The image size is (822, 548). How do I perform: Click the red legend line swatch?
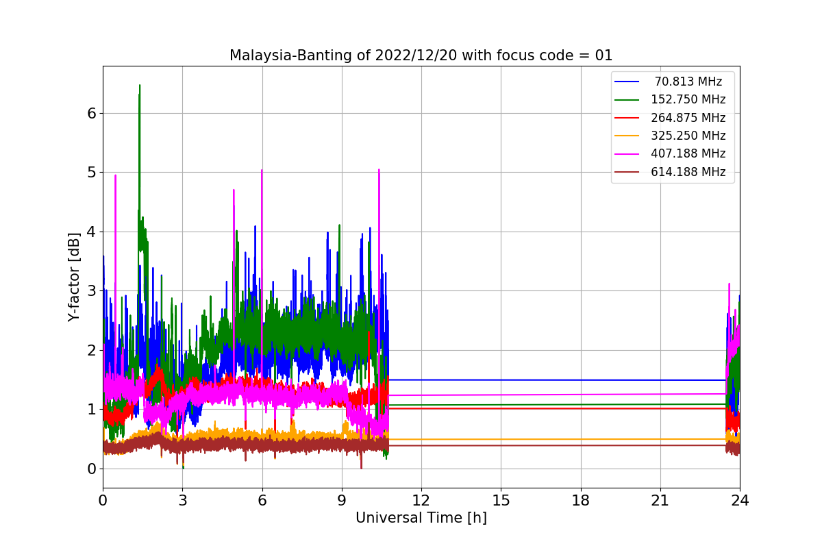tap(627, 118)
